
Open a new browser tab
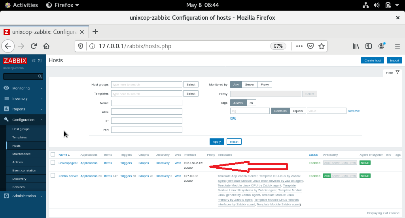[x=95, y=32]
